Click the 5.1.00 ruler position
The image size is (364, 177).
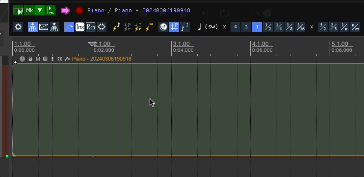pos(340,44)
